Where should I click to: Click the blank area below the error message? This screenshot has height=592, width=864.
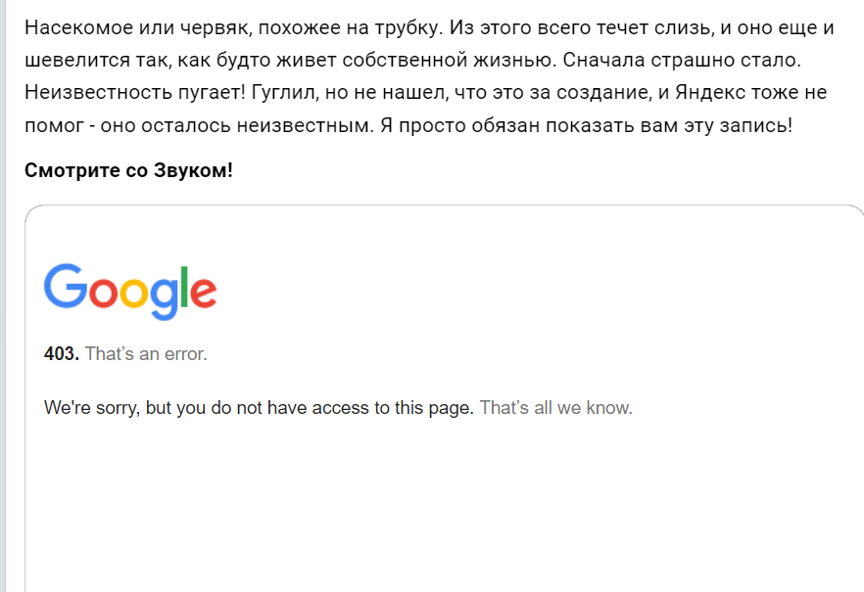click(441, 509)
